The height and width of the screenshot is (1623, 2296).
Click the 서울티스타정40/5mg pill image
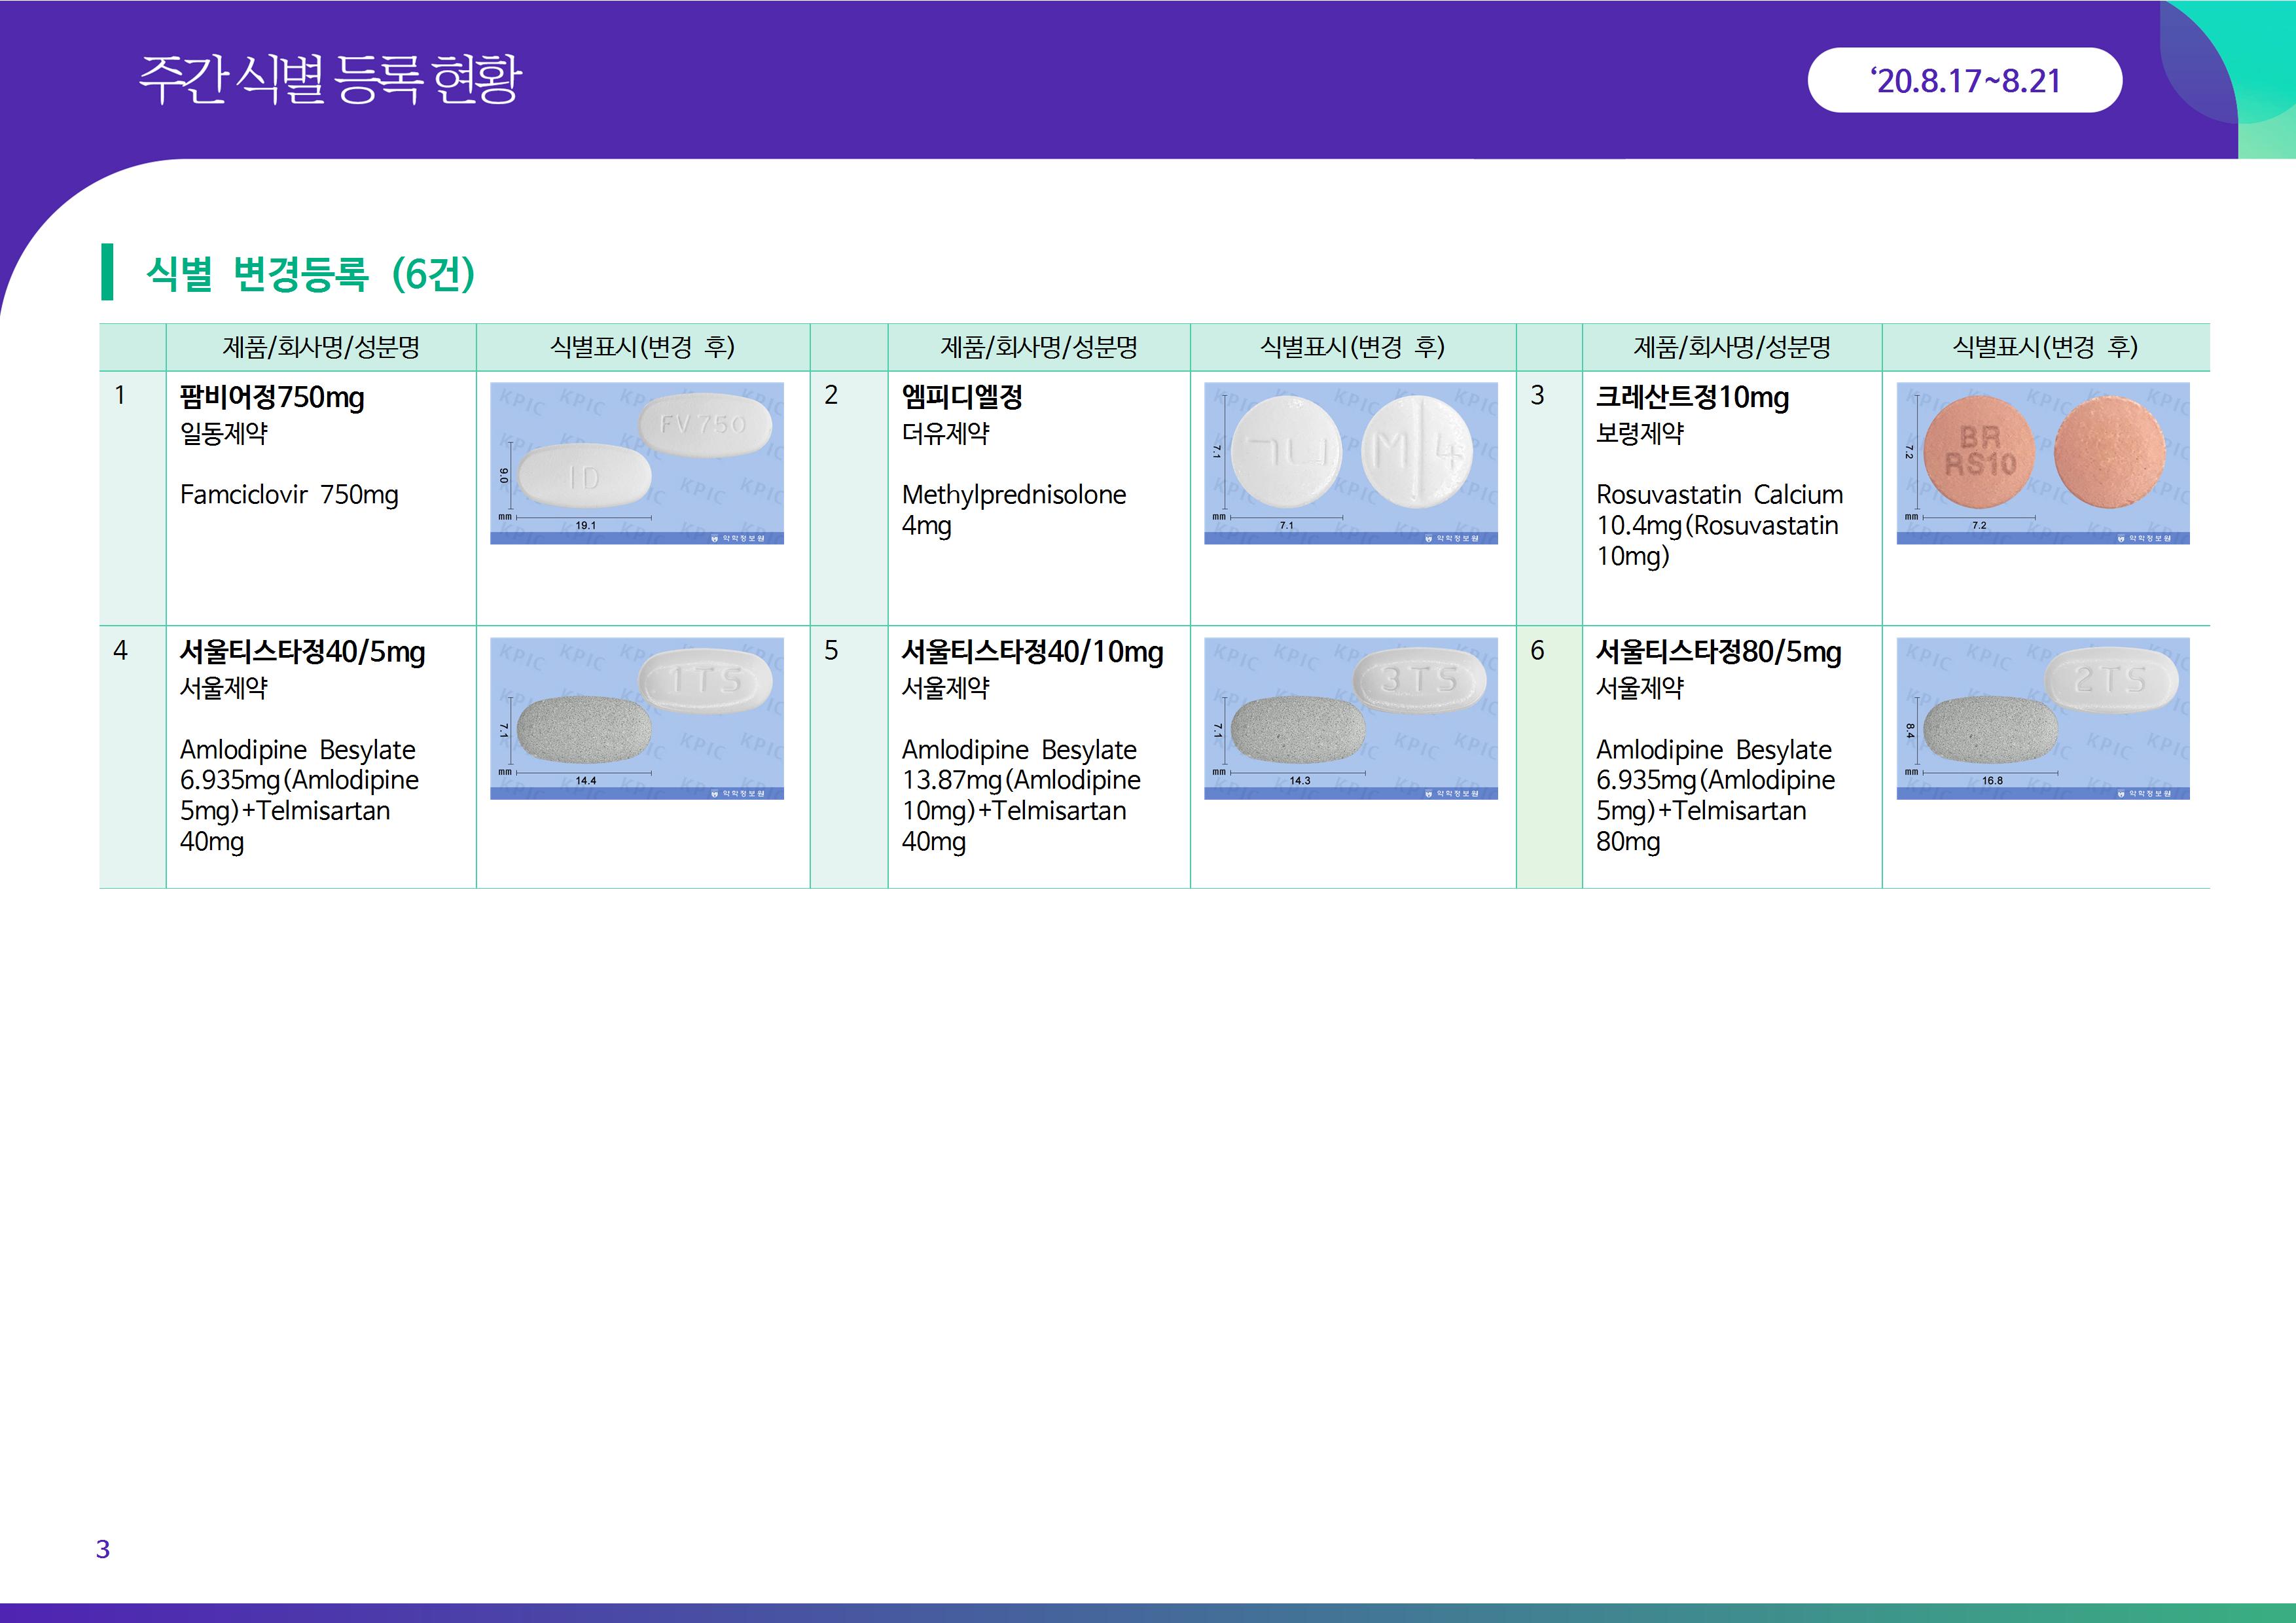pyautogui.click(x=636, y=718)
